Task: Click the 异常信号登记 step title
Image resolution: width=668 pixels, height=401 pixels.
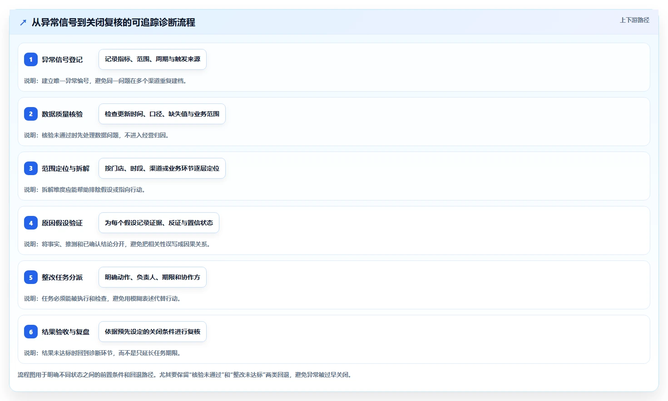Action: click(x=62, y=59)
